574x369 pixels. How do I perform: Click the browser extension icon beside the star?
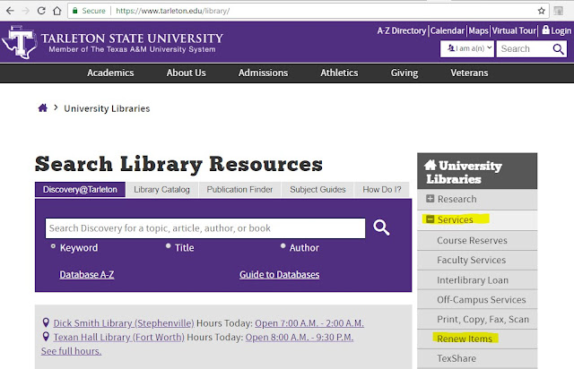(x=558, y=11)
